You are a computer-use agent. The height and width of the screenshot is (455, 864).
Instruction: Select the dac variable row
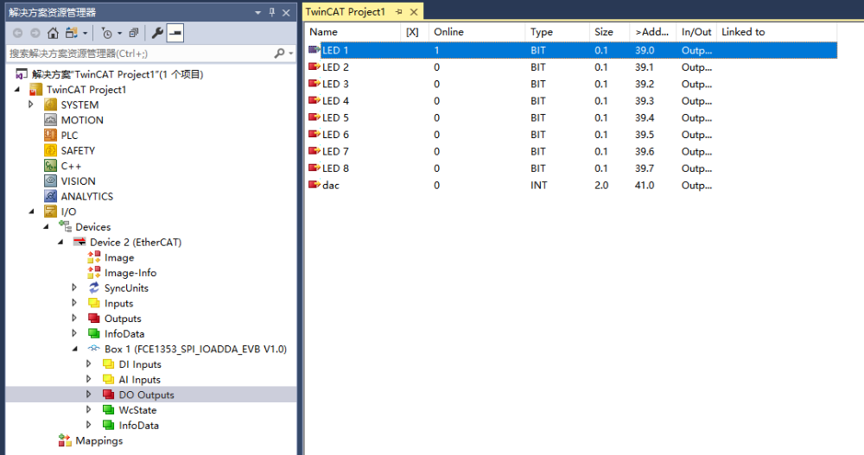click(571, 185)
